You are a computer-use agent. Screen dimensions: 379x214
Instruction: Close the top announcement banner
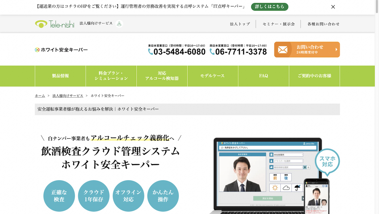click(333, 7)
